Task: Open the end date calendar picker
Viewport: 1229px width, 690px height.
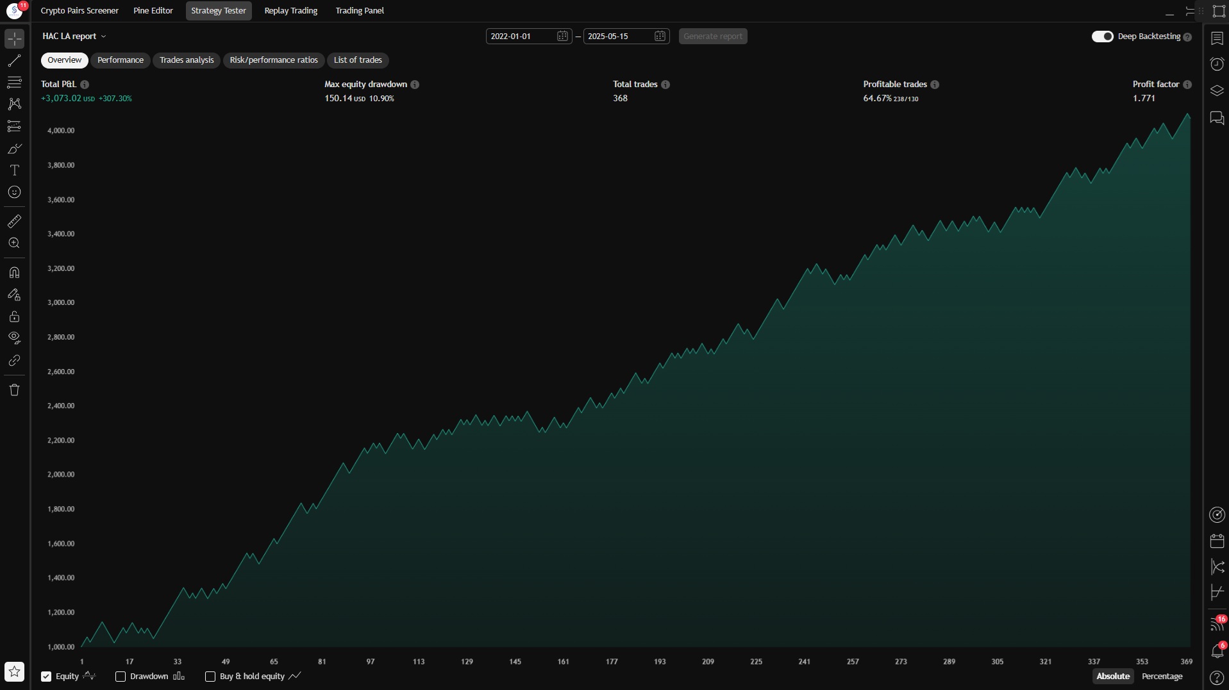Action: 660,37
